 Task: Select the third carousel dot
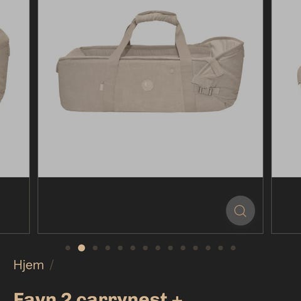[95, 248]
